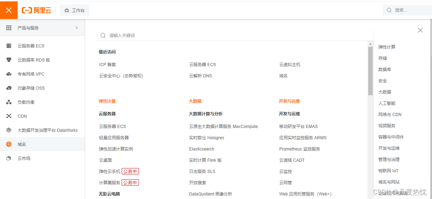The height and width of the screenshot is (199, 432).
Task: Expand 产品与服务 with the chevron arrow
Action: (x=77, y=28)
